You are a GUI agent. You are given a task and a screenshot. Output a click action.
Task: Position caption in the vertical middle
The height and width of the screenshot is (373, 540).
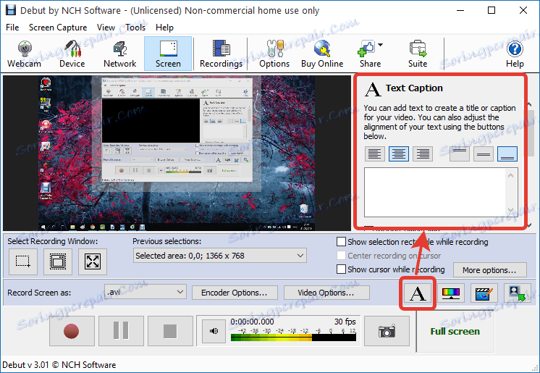[484, 154]
